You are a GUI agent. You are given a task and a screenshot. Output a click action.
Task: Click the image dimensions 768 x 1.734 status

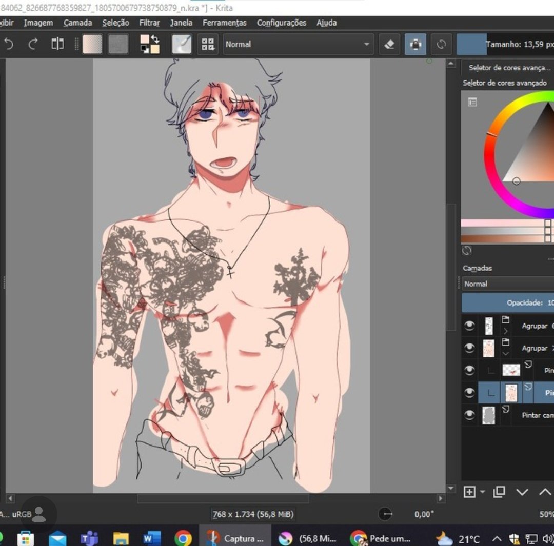point(253,514)
